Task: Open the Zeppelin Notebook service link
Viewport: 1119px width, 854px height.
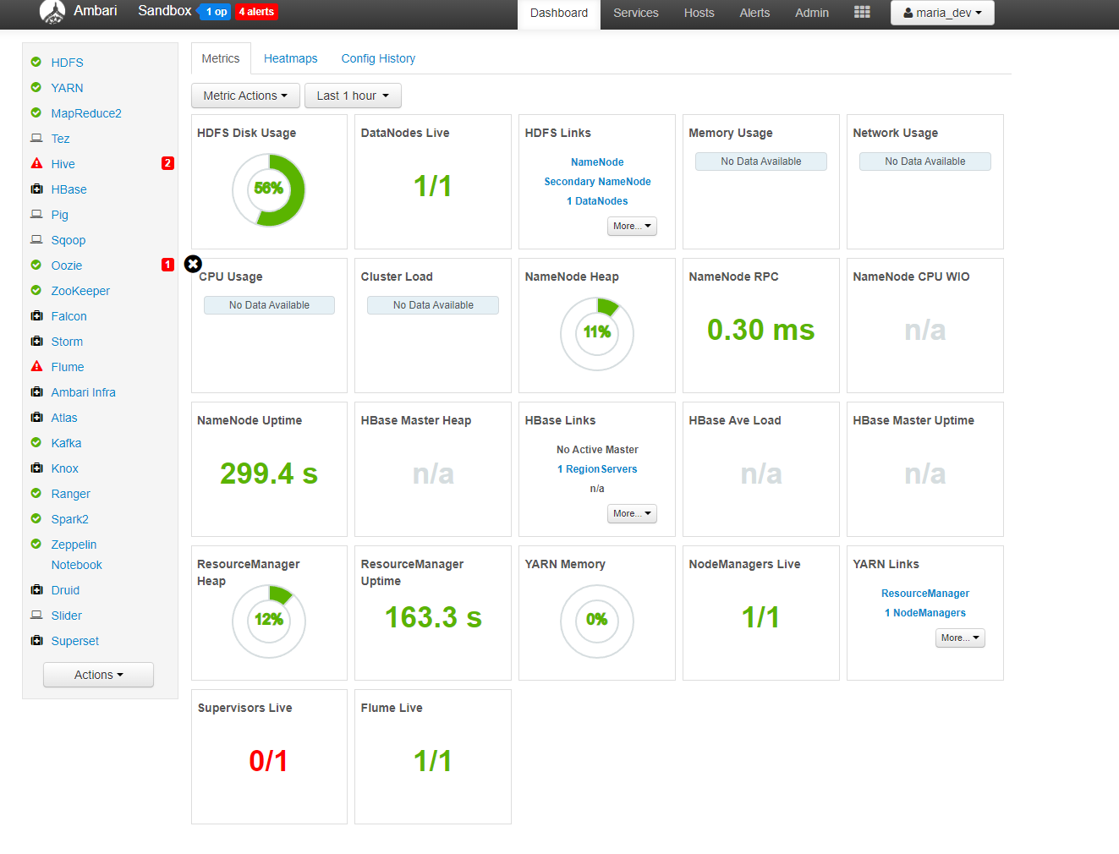Action: tap(76, 555)
